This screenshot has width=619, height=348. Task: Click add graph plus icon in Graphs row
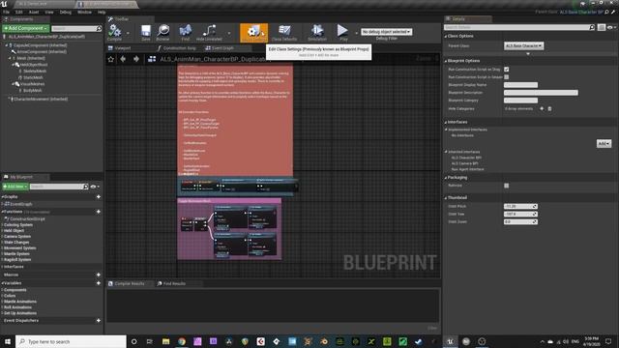pos(99,196)
